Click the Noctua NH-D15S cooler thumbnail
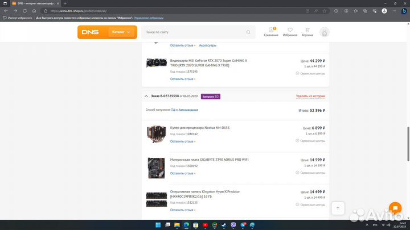Viewport: 410px width, 230px height. (157, 134)
